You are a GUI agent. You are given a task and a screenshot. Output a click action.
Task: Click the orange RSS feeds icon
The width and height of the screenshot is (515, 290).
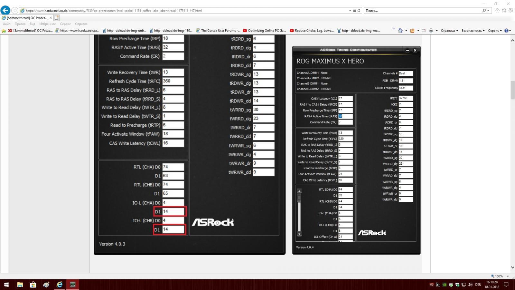(x=412, y=31)
